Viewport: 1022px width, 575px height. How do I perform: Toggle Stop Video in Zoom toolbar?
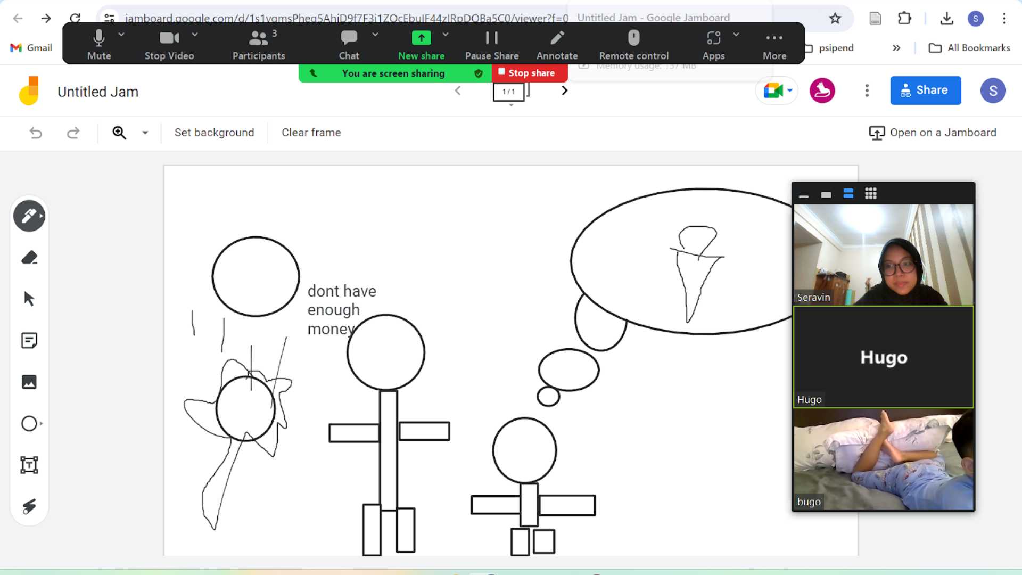169,44
